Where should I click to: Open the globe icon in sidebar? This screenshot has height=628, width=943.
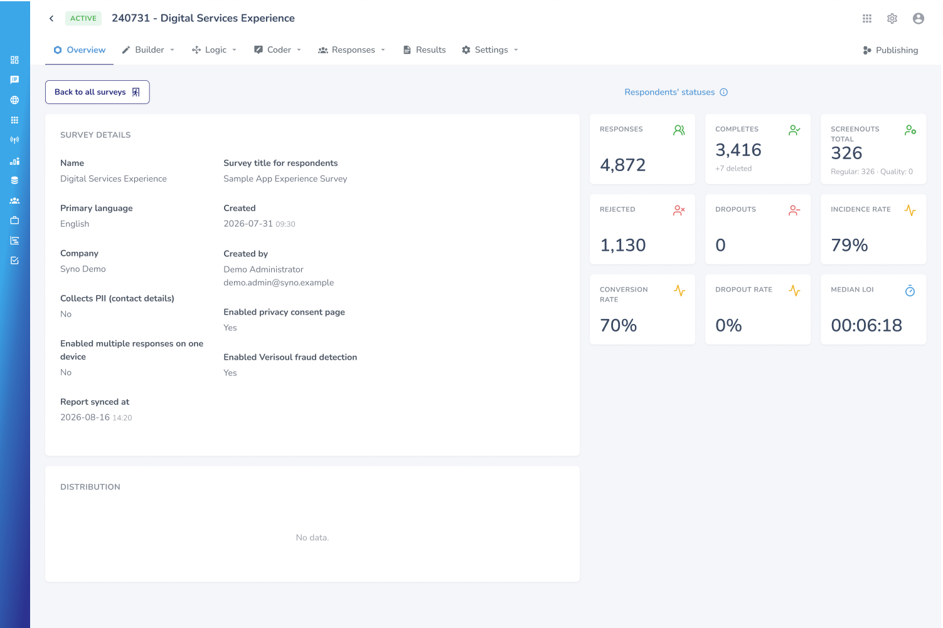point(14,100)
